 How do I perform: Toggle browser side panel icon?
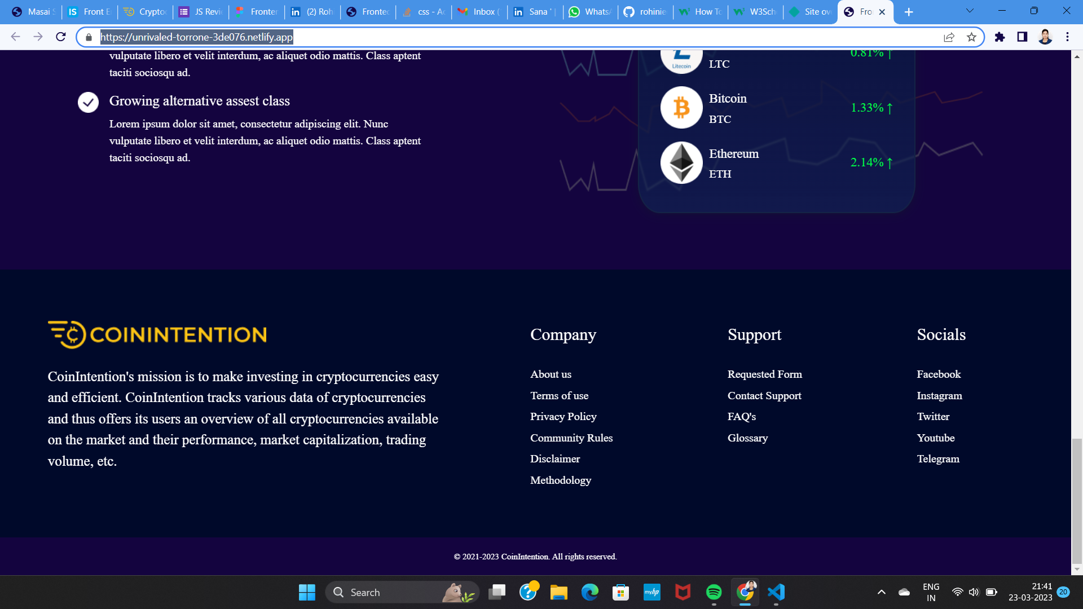click(x=1022, y=37)
